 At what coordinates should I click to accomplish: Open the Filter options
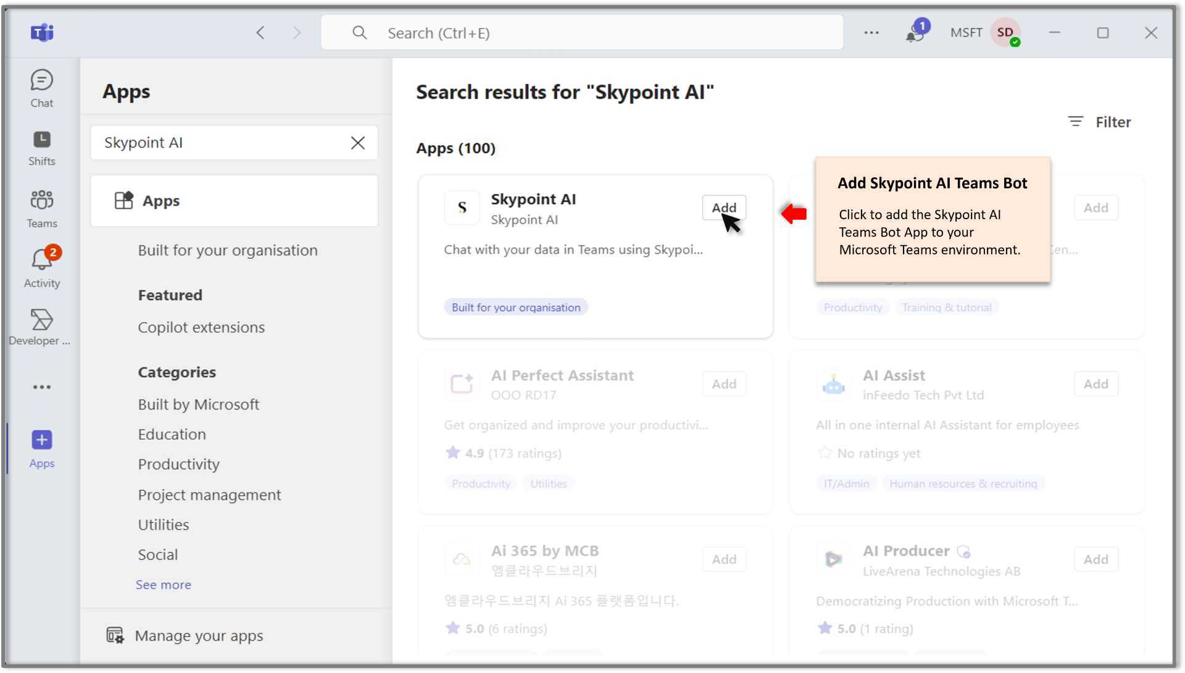point(1100,122)
